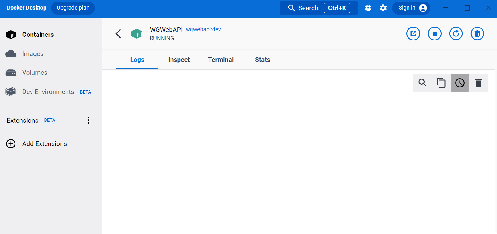Clear the logs with trash icon
The height and width of the screenshot is (234, 497).
point(478,83)
